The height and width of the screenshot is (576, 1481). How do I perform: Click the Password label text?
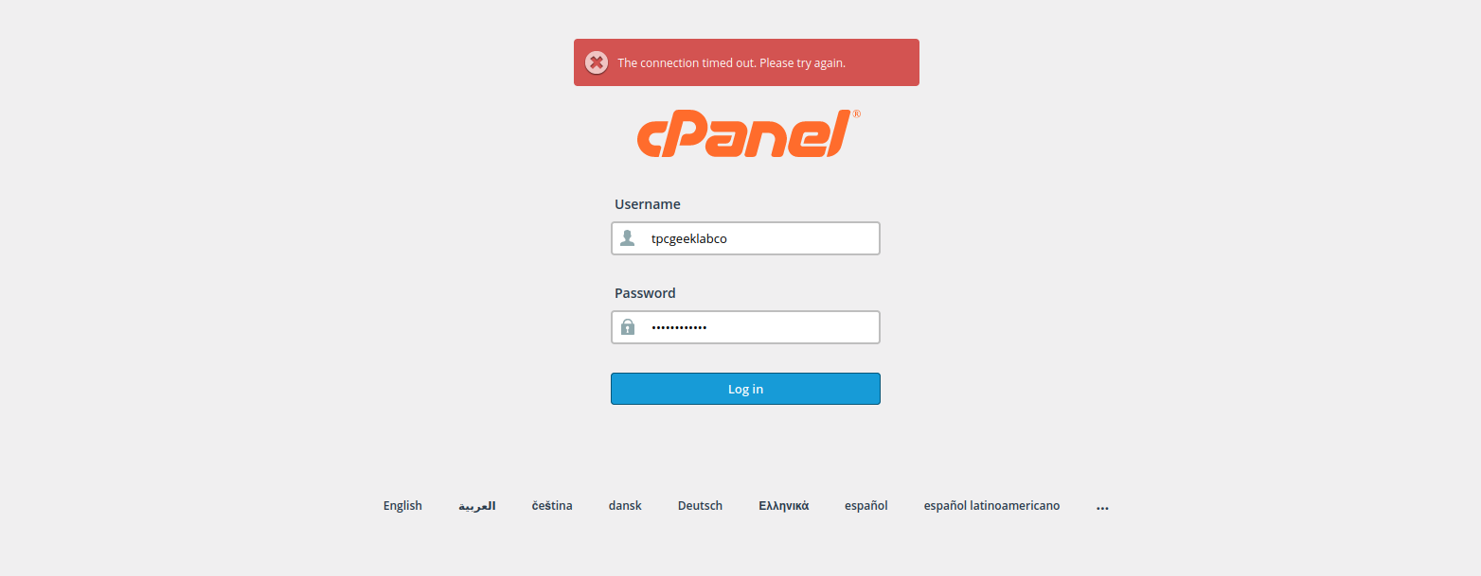[645, 293]
